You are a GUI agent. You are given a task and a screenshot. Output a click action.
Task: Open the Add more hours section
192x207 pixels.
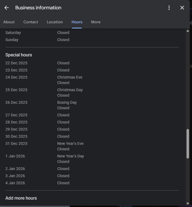point(21,198)
